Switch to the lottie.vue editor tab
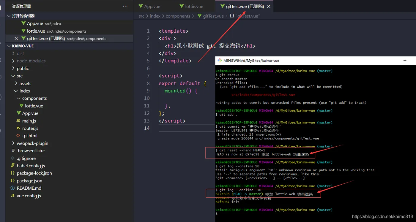Screen dimensions: 416x222 coord(194,6)
